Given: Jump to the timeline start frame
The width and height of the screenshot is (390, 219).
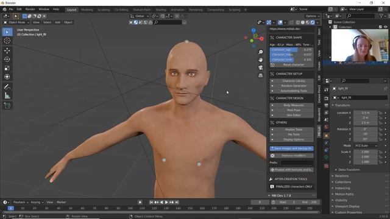Looking at the screenshot, I should click(151, 203).
